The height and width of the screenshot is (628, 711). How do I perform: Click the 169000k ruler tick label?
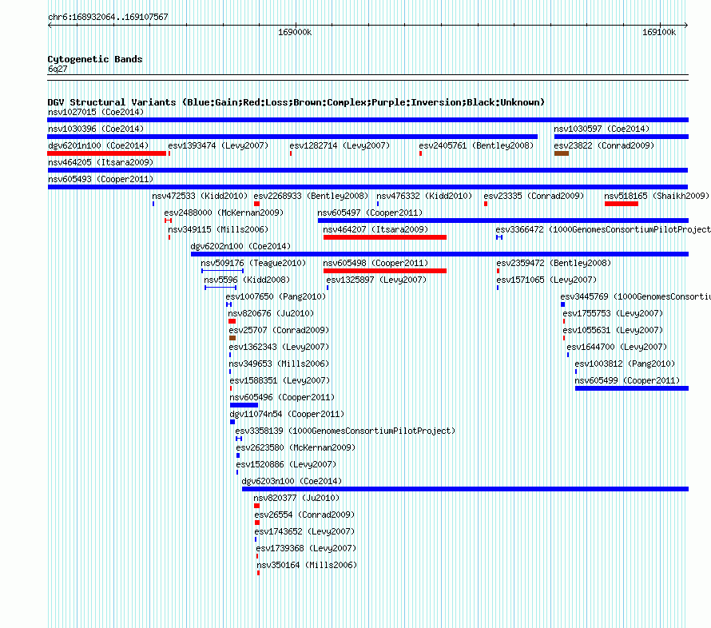(x=295, y=32)
